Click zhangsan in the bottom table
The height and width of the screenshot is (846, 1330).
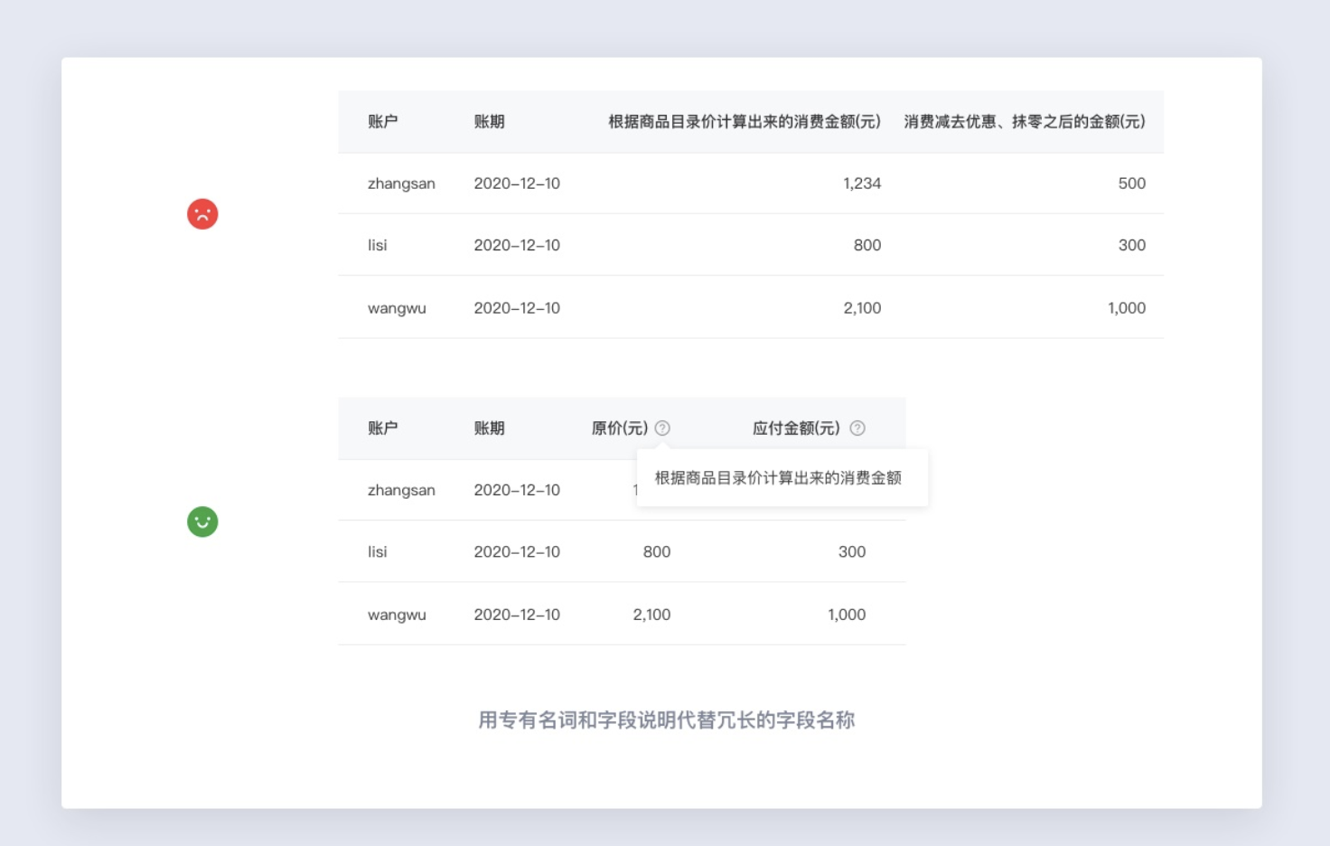[x=401, y=490]
